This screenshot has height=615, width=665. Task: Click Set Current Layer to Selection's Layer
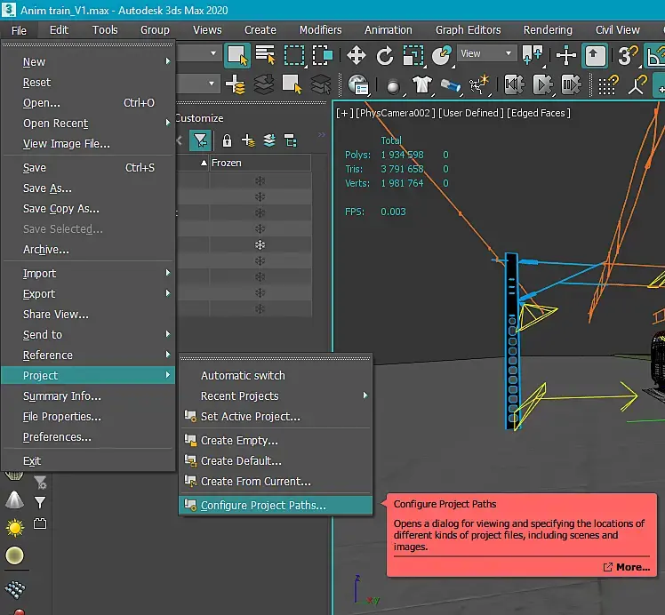321,84
